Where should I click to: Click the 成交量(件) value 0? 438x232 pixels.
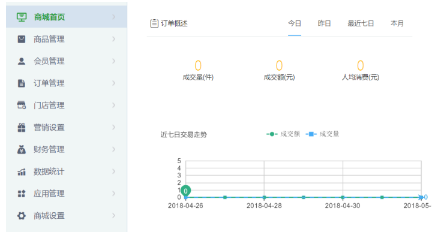[198, 65]
